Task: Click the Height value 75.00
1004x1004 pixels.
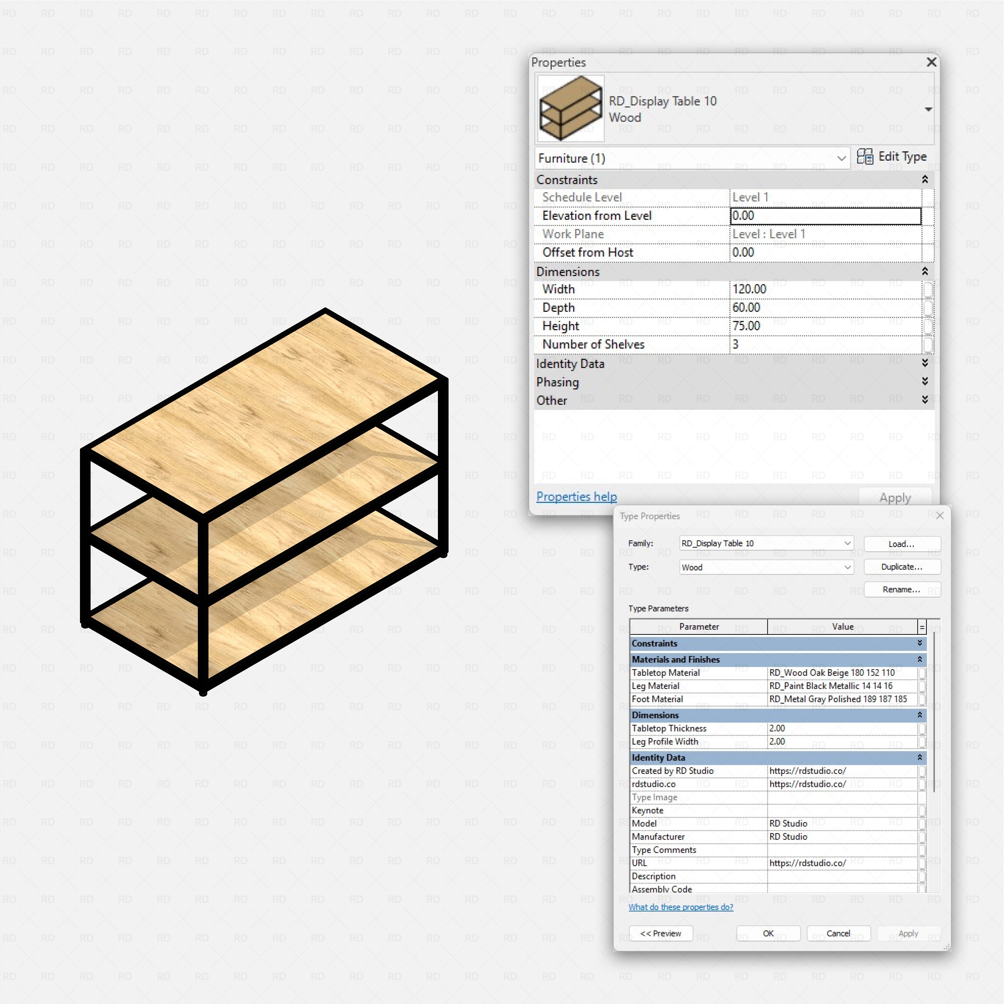Action: 826,326
